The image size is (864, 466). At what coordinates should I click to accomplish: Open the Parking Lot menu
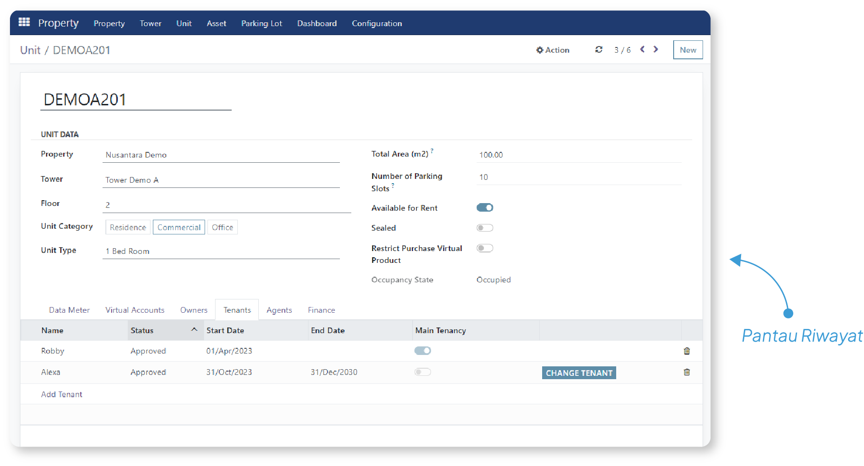[x=261, y=23]
